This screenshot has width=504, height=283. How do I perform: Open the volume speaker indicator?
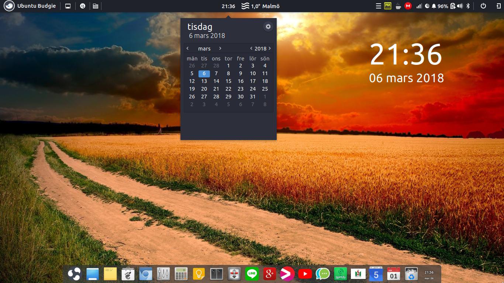point(460,6)
